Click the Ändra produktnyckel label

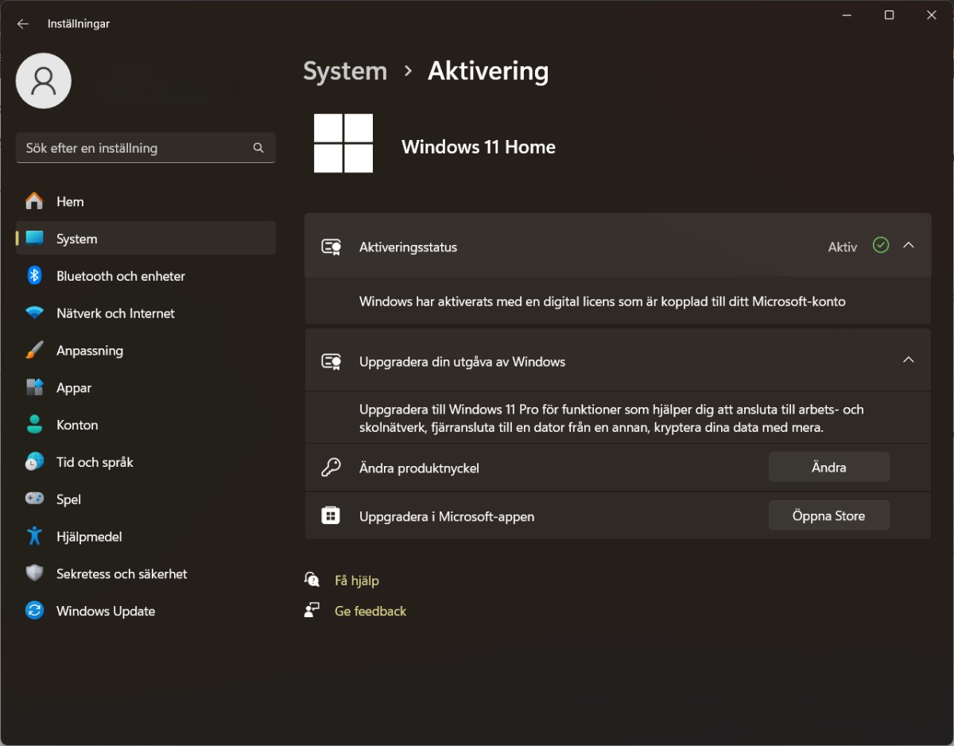pos(419,468)
